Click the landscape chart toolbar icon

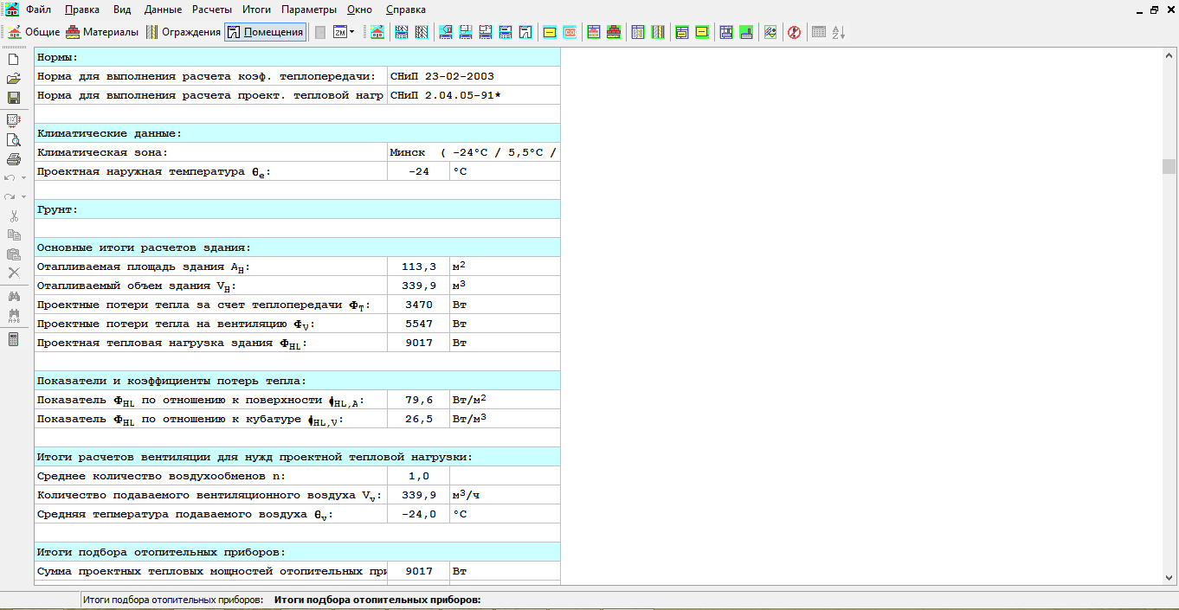[770, 32]
